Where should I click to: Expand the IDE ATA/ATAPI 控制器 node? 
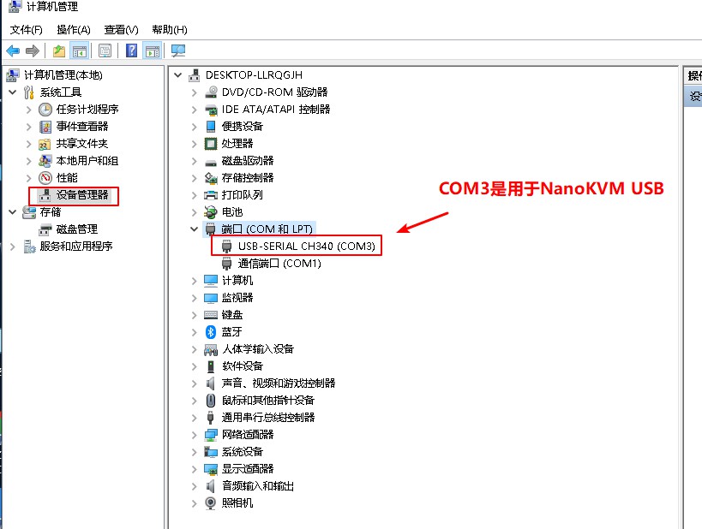tap(194, 110)
